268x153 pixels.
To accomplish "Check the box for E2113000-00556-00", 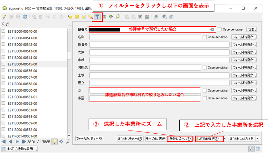I will point(3,70).
